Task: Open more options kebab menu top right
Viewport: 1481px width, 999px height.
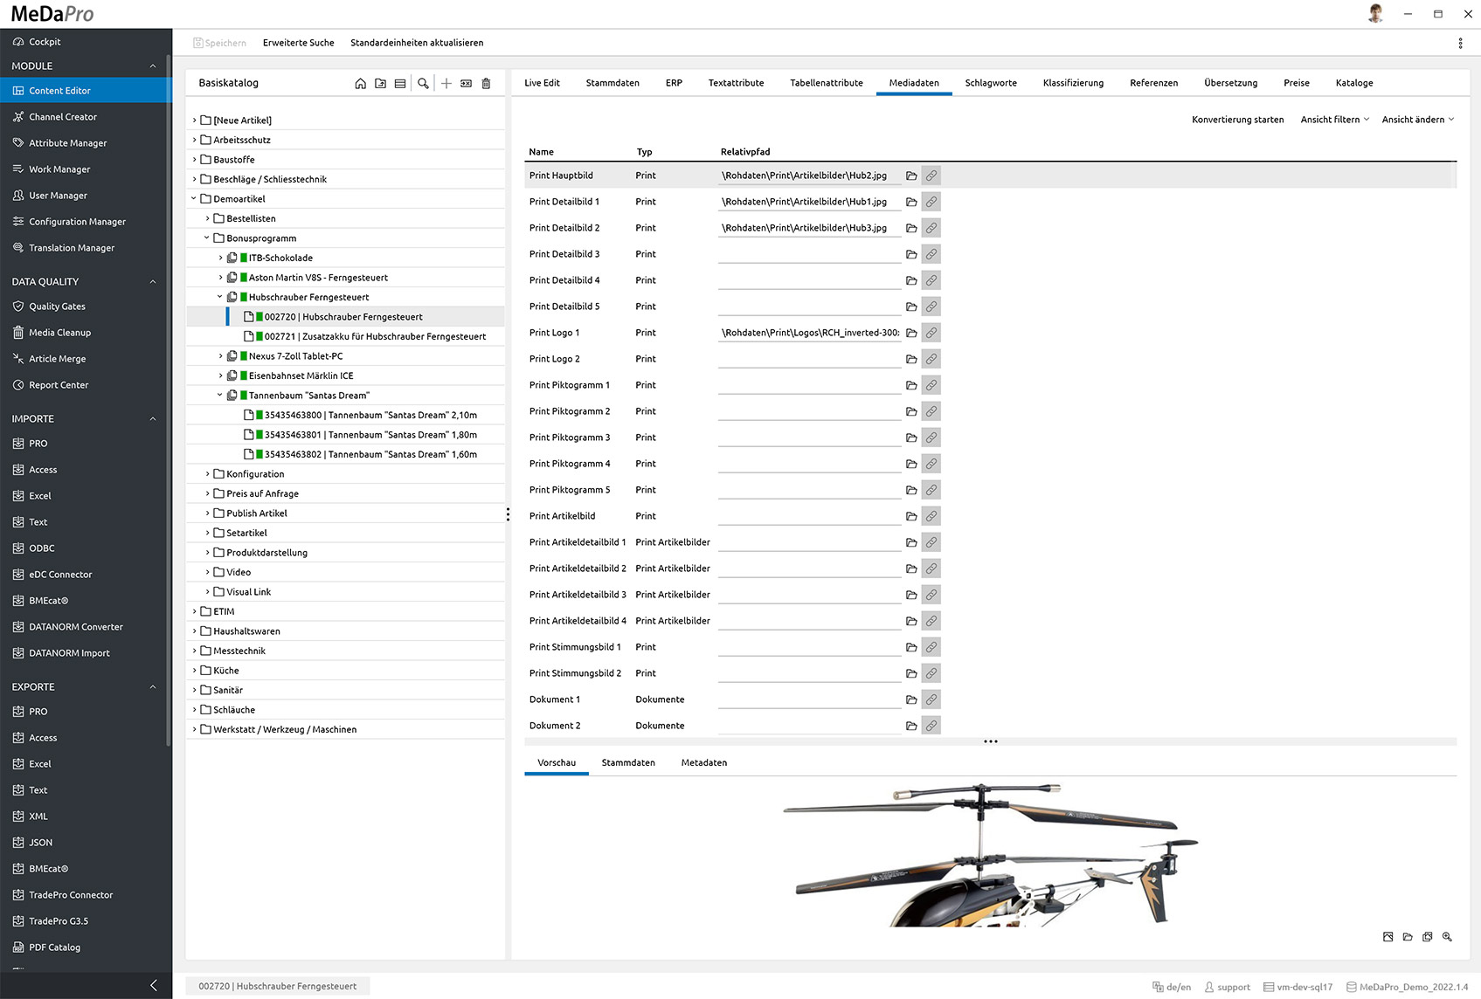Action: tap(1460, 43)
